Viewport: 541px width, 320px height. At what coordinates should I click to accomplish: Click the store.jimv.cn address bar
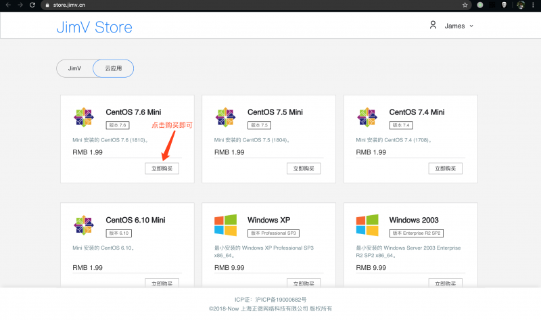(256, 5)
